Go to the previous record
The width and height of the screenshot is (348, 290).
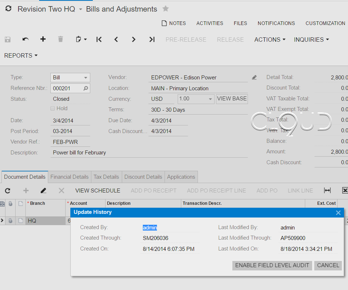point(116,40)
